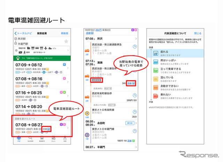Open the 永田町 station chevron

pos(136,123)
